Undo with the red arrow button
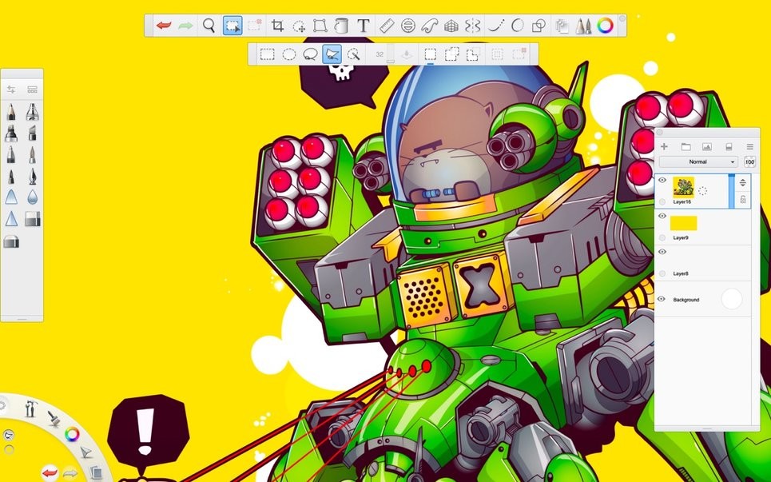Image resolution: width=771 pixels, height=482 pixels. pos(163,25)
